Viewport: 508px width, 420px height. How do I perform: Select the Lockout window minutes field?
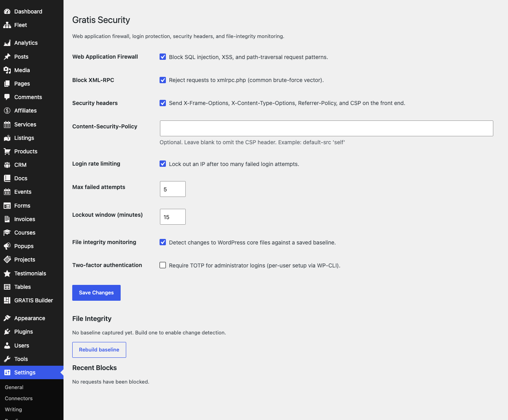point(173,217)
